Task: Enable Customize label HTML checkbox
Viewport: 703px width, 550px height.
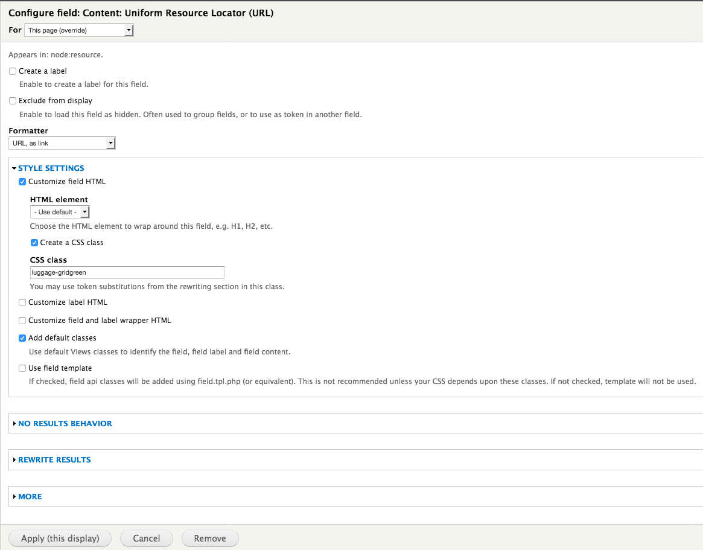Action: point(22,302)
